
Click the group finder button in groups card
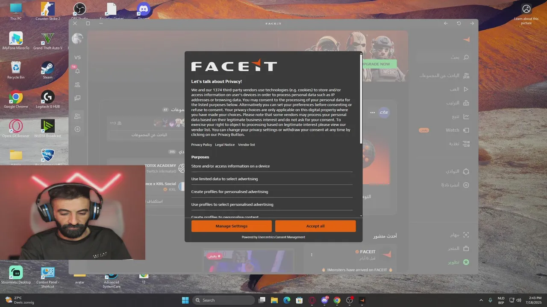point(149,135)
